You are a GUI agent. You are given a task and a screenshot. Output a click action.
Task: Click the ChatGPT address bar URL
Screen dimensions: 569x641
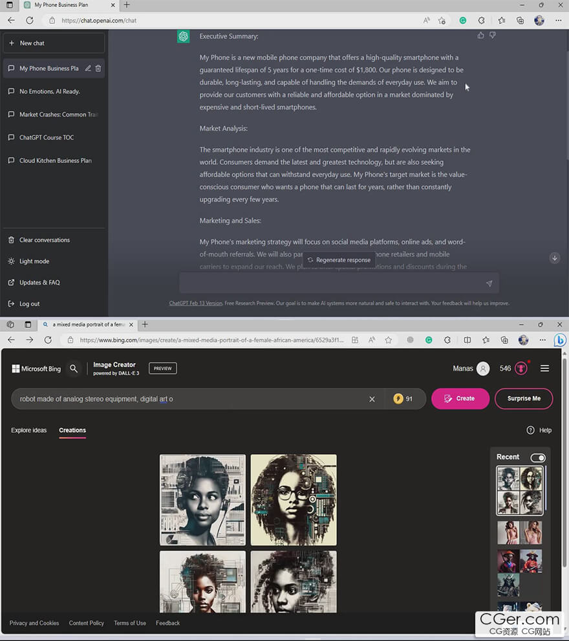tap(99, 21)
